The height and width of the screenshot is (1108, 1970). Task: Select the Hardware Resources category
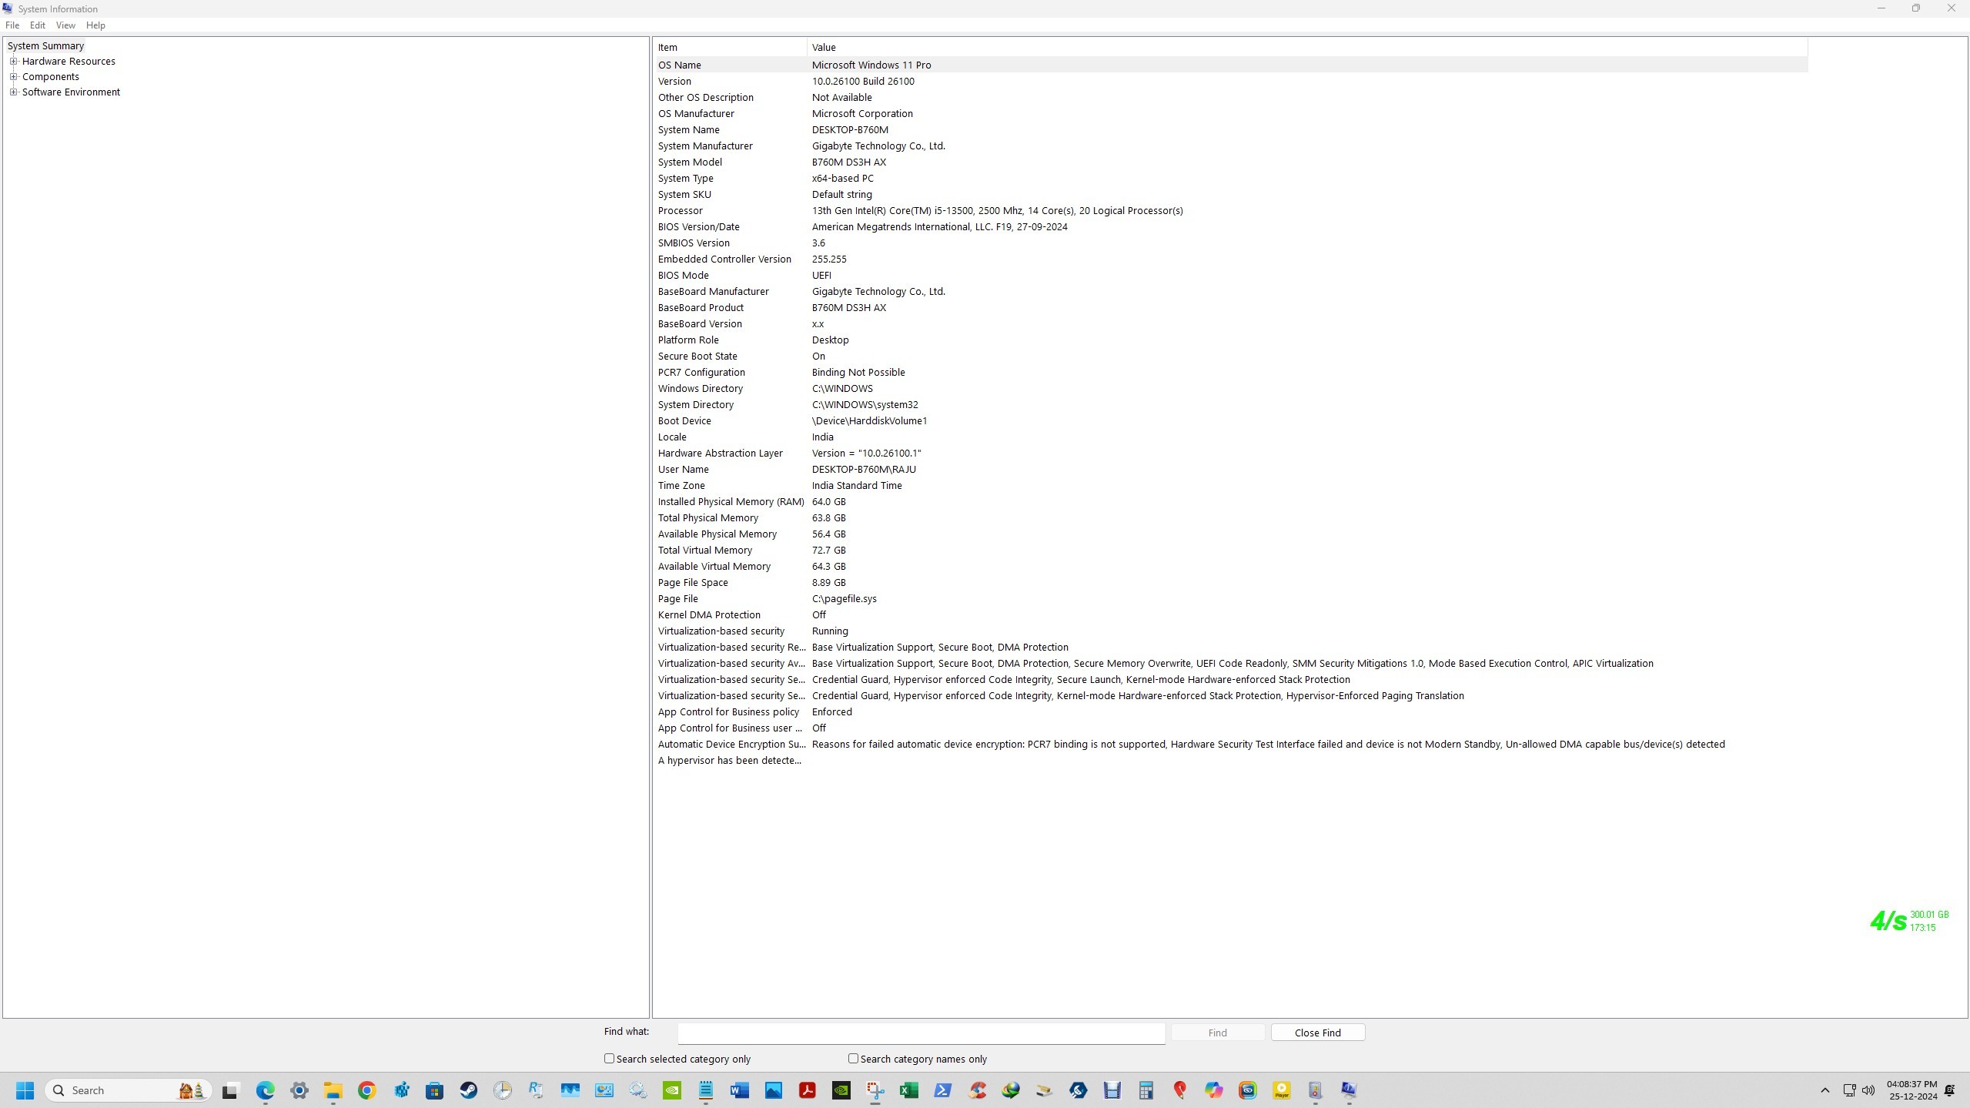point(69,62)
